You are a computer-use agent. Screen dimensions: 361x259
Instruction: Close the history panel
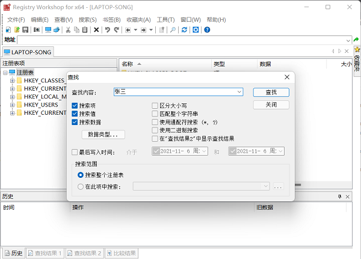[347, 197]
